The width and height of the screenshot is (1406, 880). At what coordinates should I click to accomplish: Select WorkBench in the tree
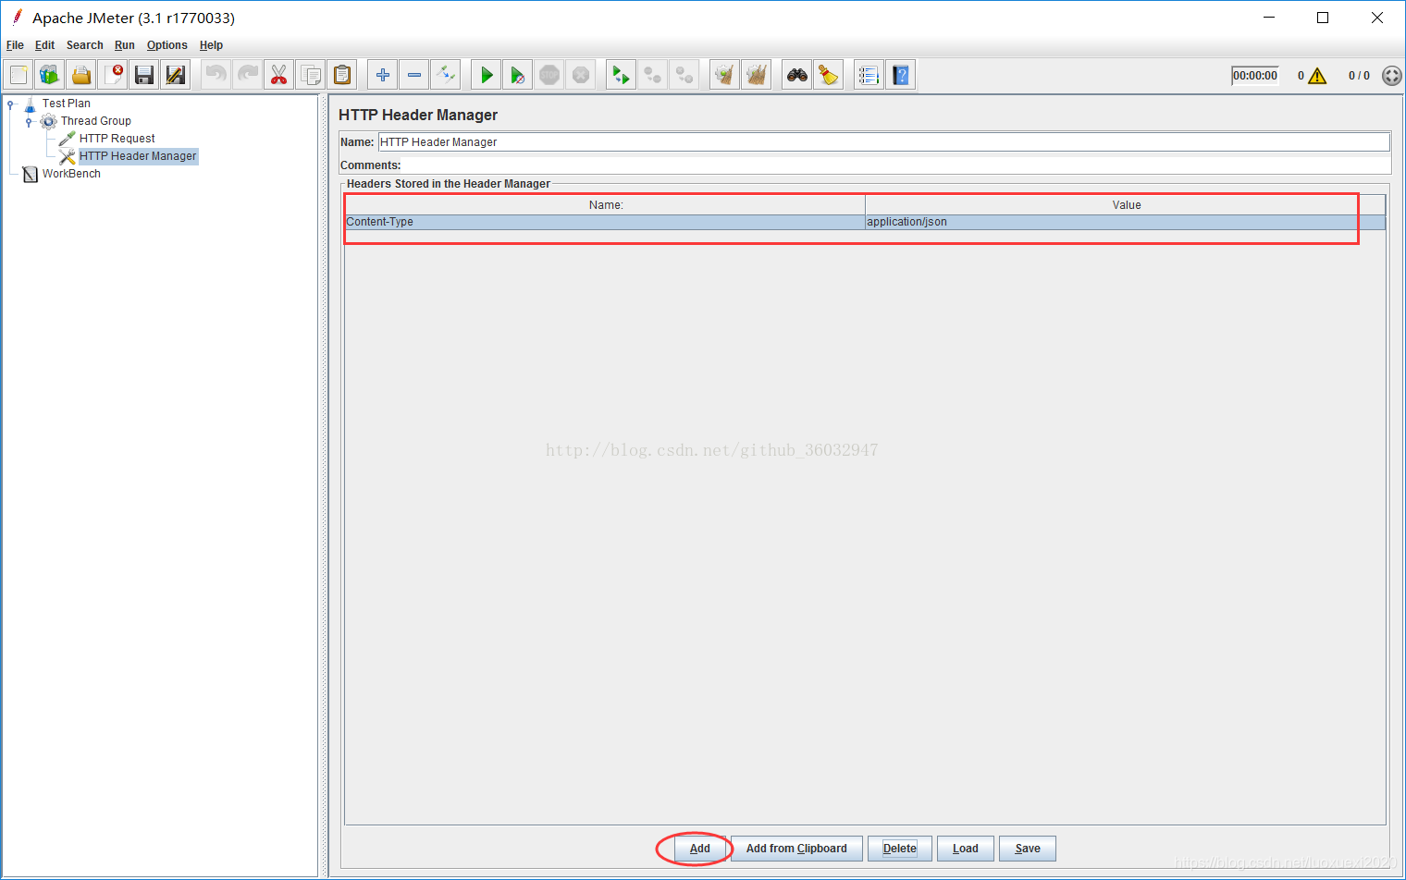pyautogui.click(x=71, y=174)
